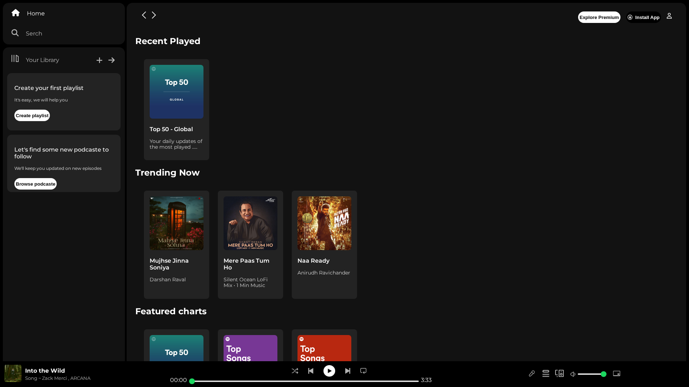689x387 pixels.
Task: Open the mini player picture-in-picture icon
Action: pos(617,373)
